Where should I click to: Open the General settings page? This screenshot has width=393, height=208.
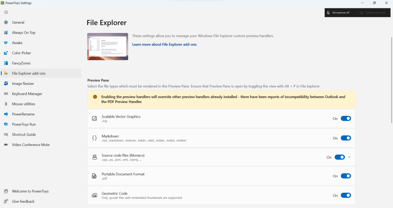pyautogui.click(x=41, y=22)
